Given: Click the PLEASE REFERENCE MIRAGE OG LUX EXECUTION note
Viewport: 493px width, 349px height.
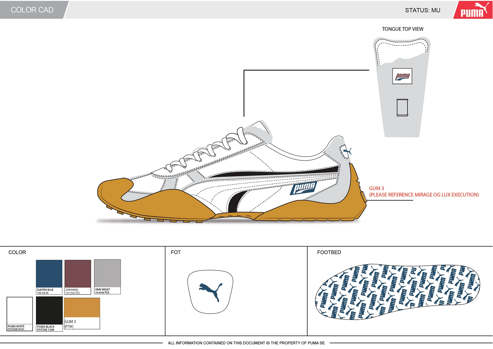Looking at the screenshot, I should [x=424, y=195].
